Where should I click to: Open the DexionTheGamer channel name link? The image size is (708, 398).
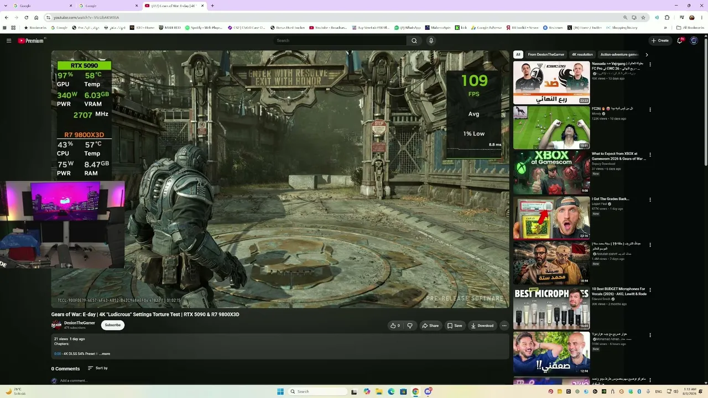pyautogui.click(x=80, y=323)
